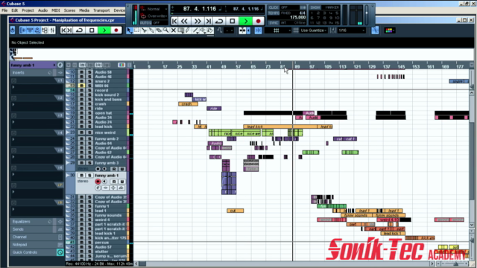Open the Quick Controls inspector tab
This screenshot has width=477, height=268.
[25, 252]
